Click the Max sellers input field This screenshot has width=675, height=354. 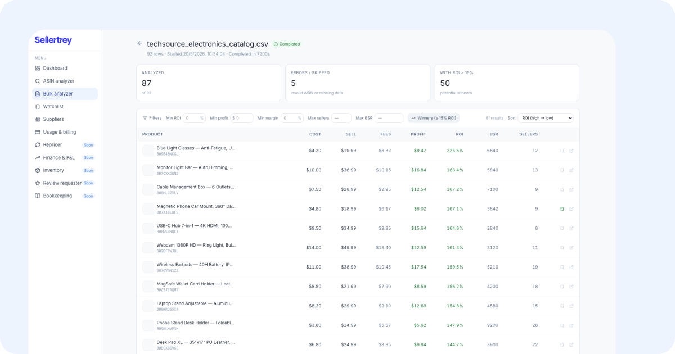341,118
